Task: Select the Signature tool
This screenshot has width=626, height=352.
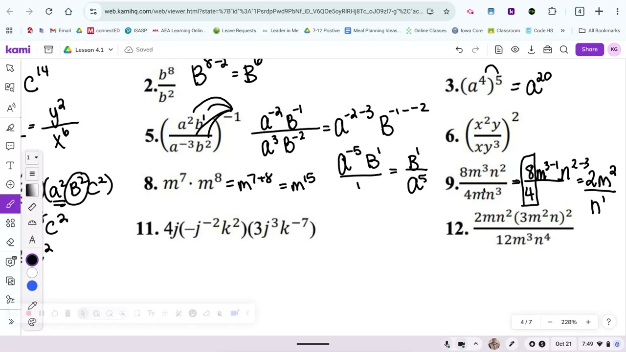Action: [x=10, y=300]
